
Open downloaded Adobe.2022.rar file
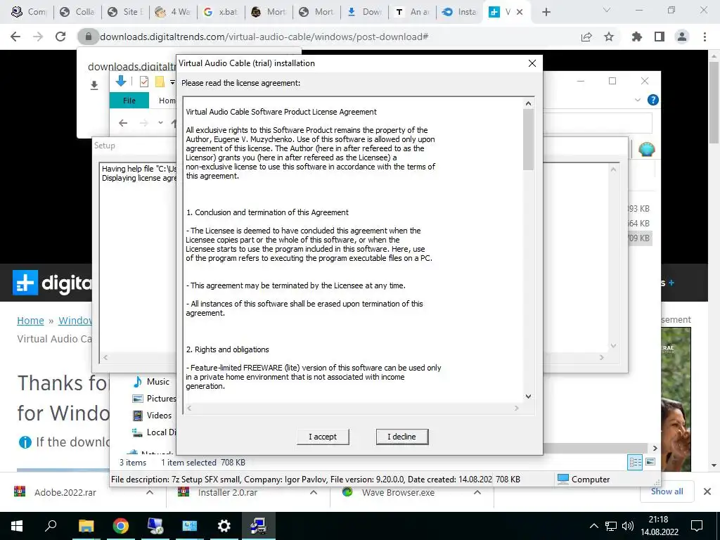click(x=65, y=492)
